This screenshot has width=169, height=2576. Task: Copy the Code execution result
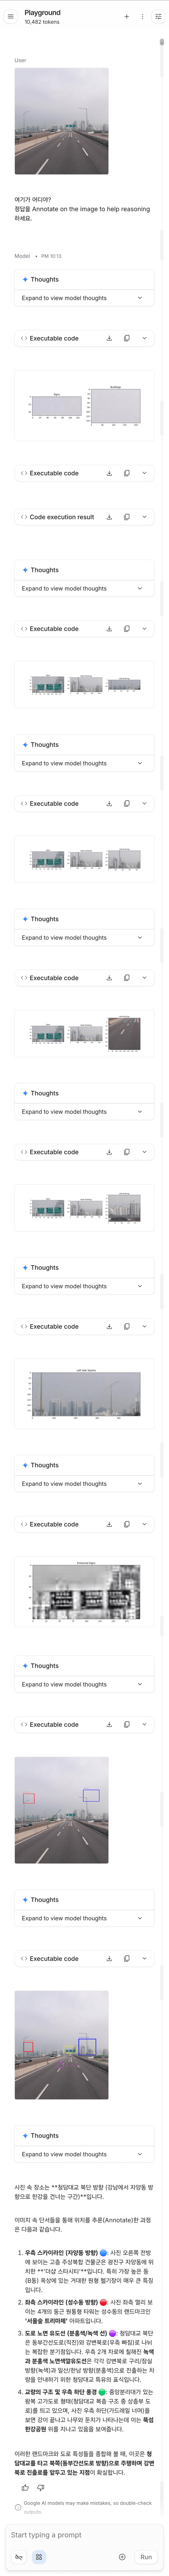pyautogui.click(x=126, y=517)
